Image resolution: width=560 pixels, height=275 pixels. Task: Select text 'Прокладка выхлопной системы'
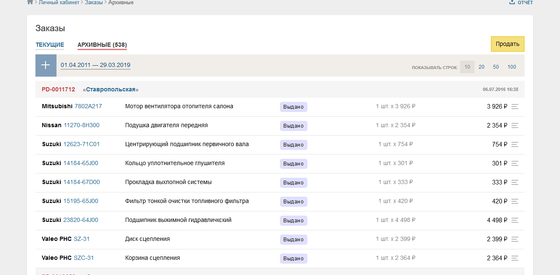[168, 182]
